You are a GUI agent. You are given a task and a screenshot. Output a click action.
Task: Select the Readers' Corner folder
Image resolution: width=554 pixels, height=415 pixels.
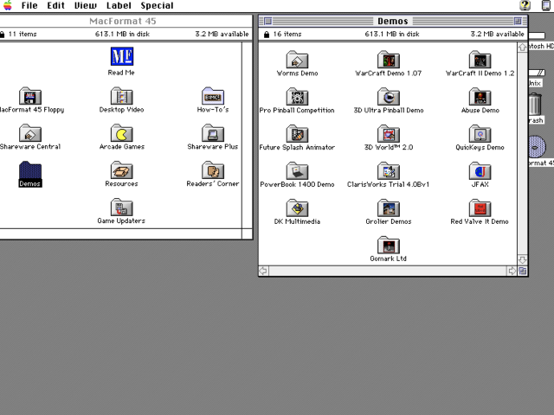tap(213, 170)
